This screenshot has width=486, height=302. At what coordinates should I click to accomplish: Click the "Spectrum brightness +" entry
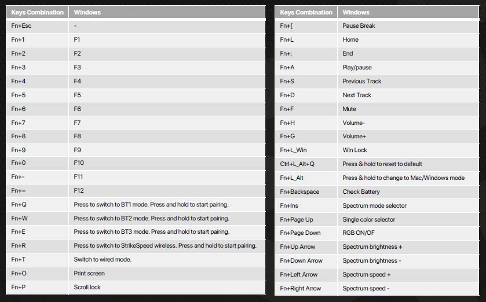tap(372, 247)
